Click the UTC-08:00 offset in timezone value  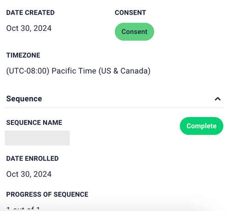28,71
